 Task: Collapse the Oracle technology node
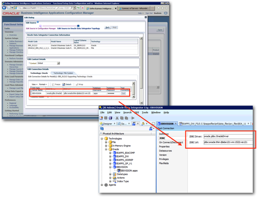(106, 149)
